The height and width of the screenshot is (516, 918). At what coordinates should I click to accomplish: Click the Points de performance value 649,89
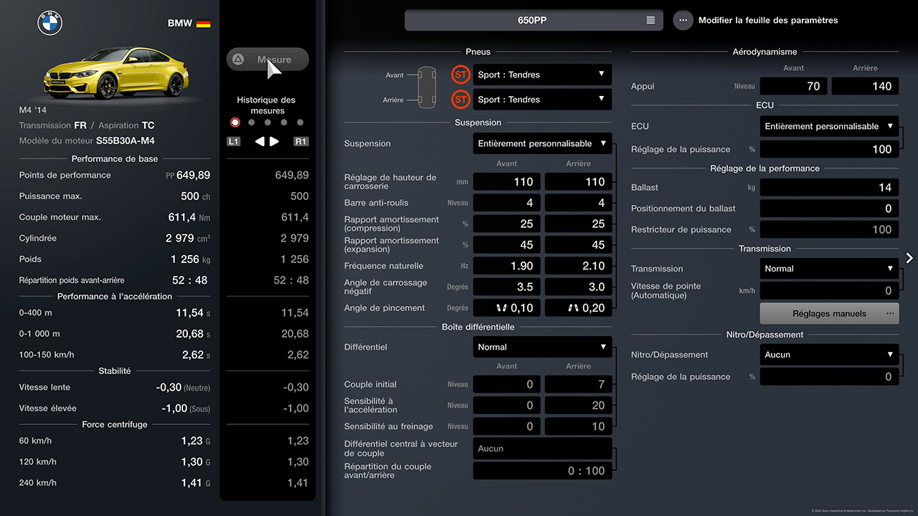[192, 175]
